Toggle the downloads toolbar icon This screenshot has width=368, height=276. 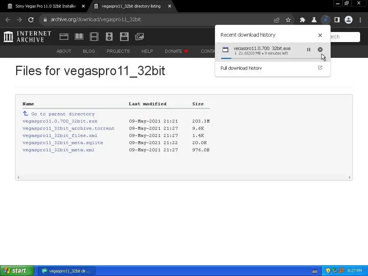coord(326,20)
